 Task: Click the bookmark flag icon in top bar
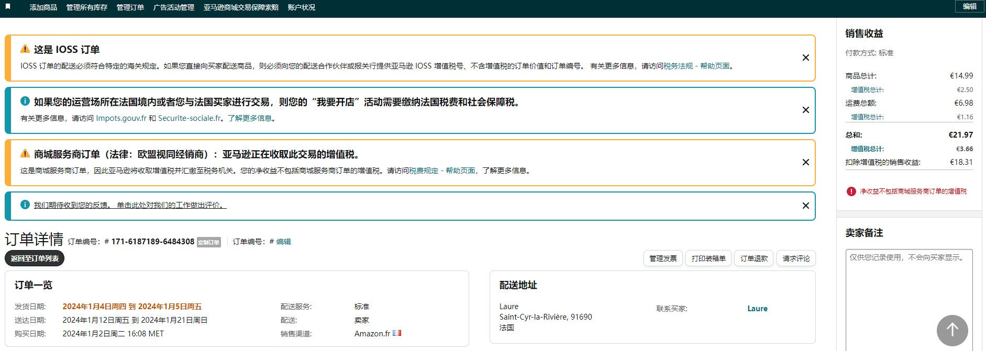click(8, 7)
